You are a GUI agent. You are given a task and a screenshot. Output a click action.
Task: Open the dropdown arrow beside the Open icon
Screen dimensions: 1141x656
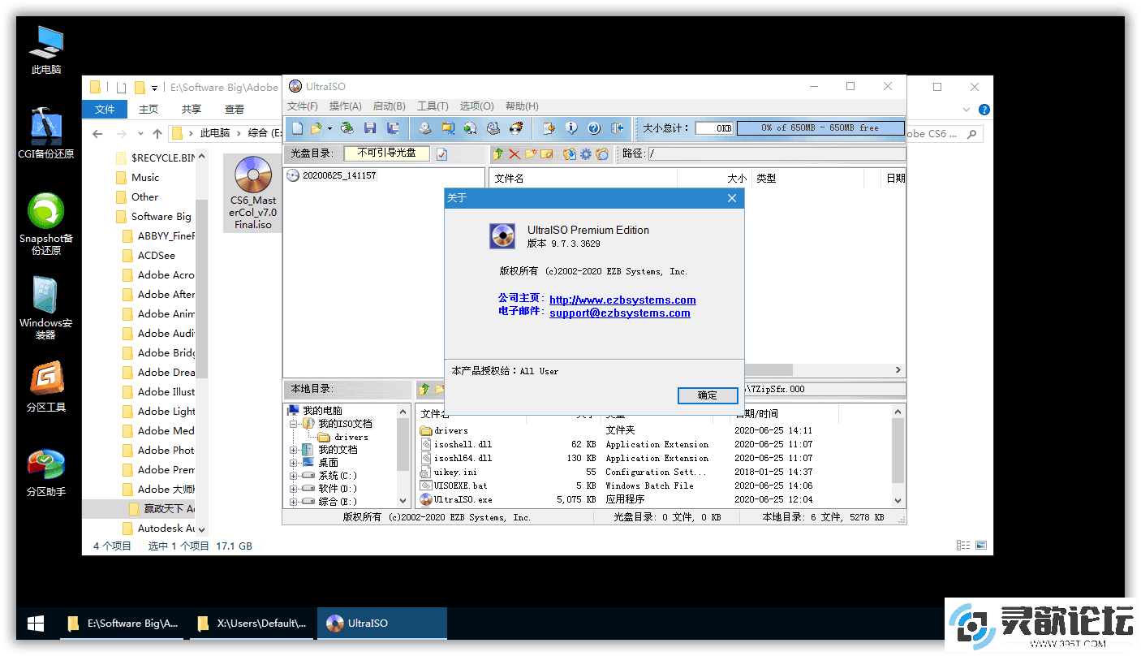tap(329, 128)
